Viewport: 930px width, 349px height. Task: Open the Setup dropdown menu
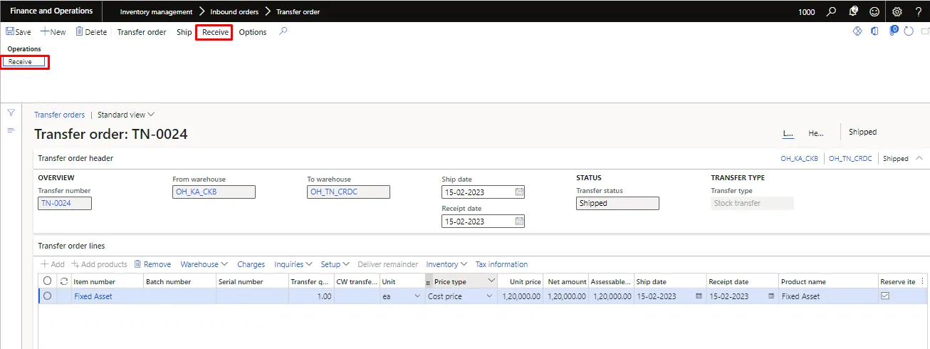click(x=335, y=264)
